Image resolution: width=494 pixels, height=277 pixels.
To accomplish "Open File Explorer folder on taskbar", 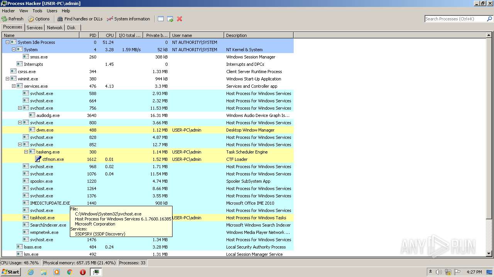I will click(44, 272).
